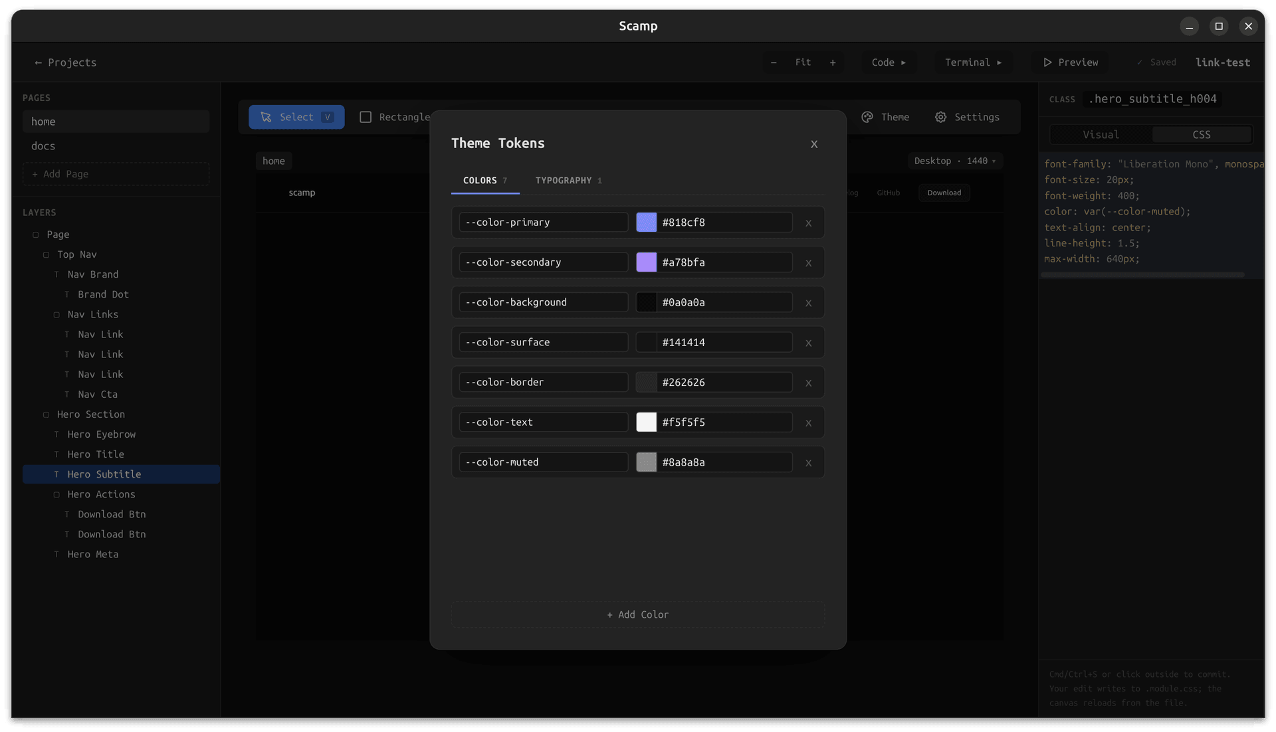Image resolution: width=1276 pixels, height=732 pixels.
Task: Delete the --color-muted token
Action: click(x=808, y=462)
